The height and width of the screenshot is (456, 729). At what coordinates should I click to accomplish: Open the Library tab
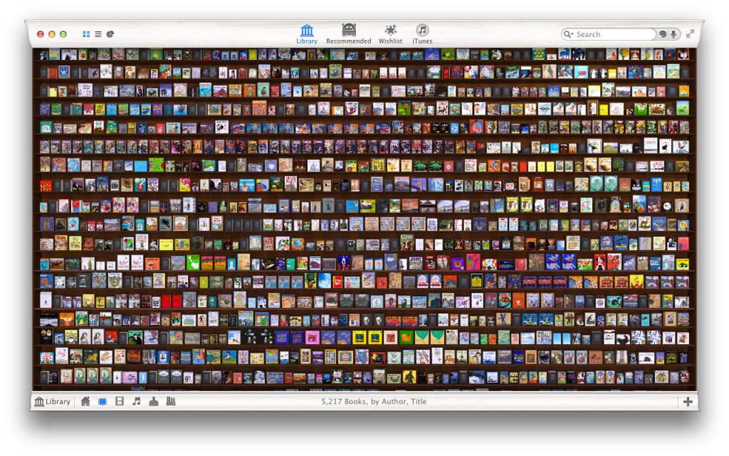[x=307, y=34]
